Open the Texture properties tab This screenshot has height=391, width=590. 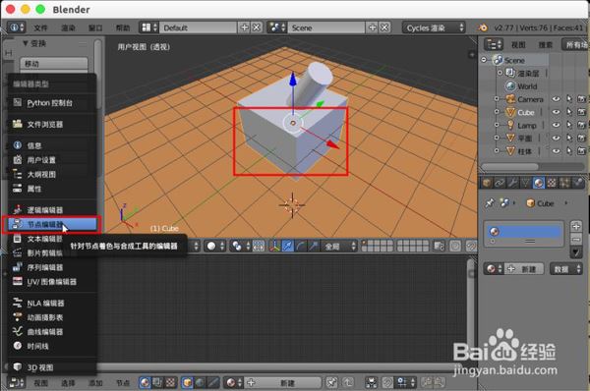point(552,183)
